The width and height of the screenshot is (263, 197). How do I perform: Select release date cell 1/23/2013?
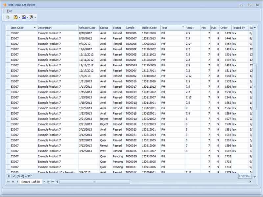pyautogui.click(x=89, y=114)
